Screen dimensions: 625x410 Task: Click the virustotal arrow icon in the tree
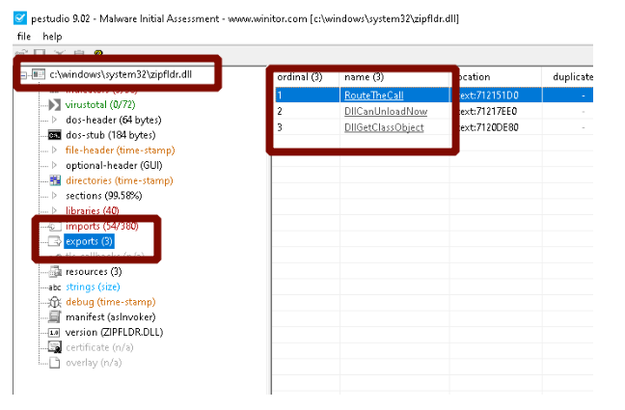coord(55,105)
